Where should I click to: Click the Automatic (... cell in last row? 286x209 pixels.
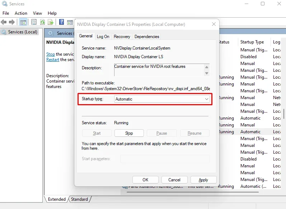(x=253, y=186)
